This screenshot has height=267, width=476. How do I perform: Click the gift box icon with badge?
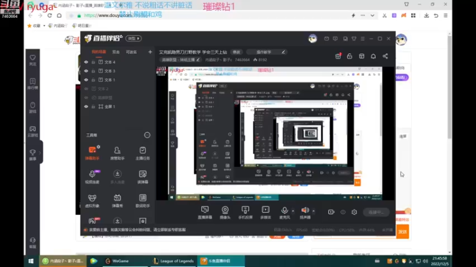click(x=338, y=56)
